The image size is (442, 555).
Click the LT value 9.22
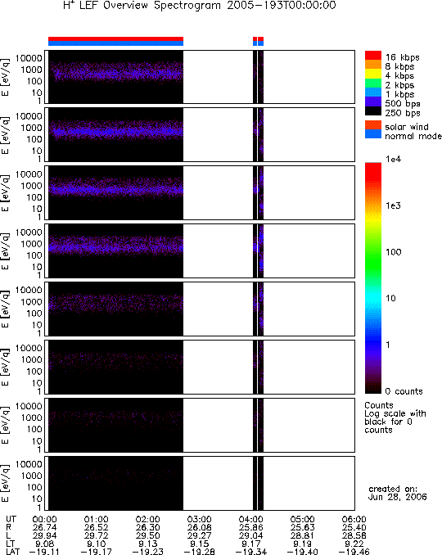point(354,544)
